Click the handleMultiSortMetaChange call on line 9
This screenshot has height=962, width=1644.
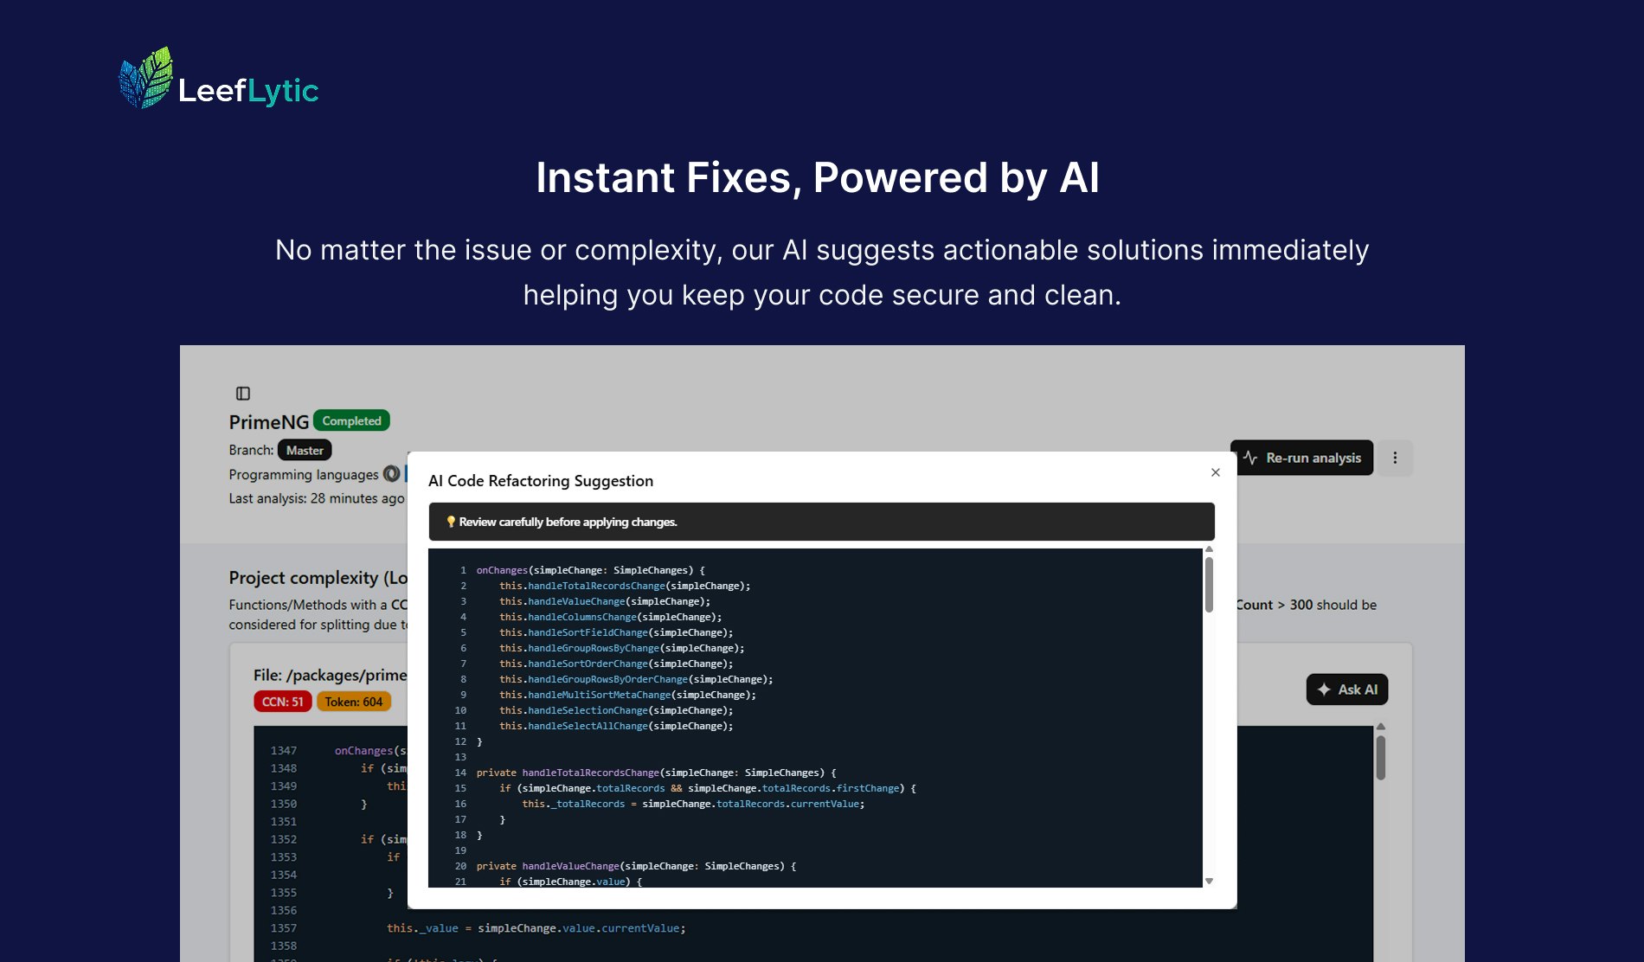[x=627, y=695]
